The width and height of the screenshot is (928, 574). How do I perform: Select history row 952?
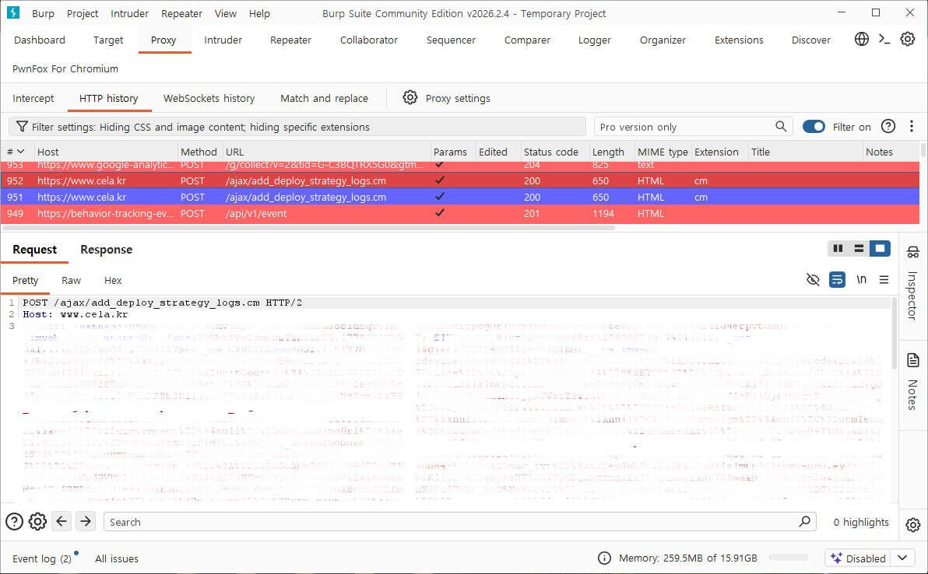[x=460, y=180]
